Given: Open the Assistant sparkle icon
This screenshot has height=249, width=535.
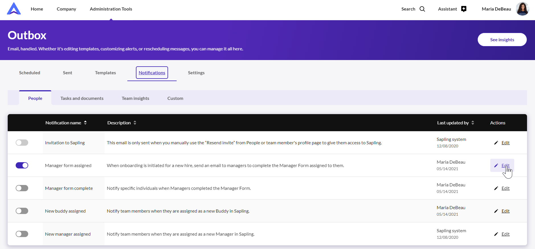Looking at the screenshot, I should [x=464, y=9].
